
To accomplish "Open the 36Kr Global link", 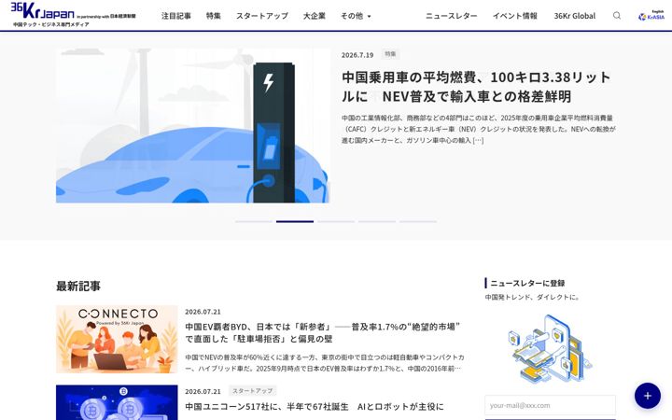I will (x=575, y=16).
